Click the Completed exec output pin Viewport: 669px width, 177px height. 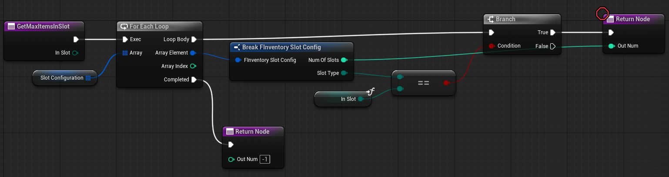click(x=194, y=80)
